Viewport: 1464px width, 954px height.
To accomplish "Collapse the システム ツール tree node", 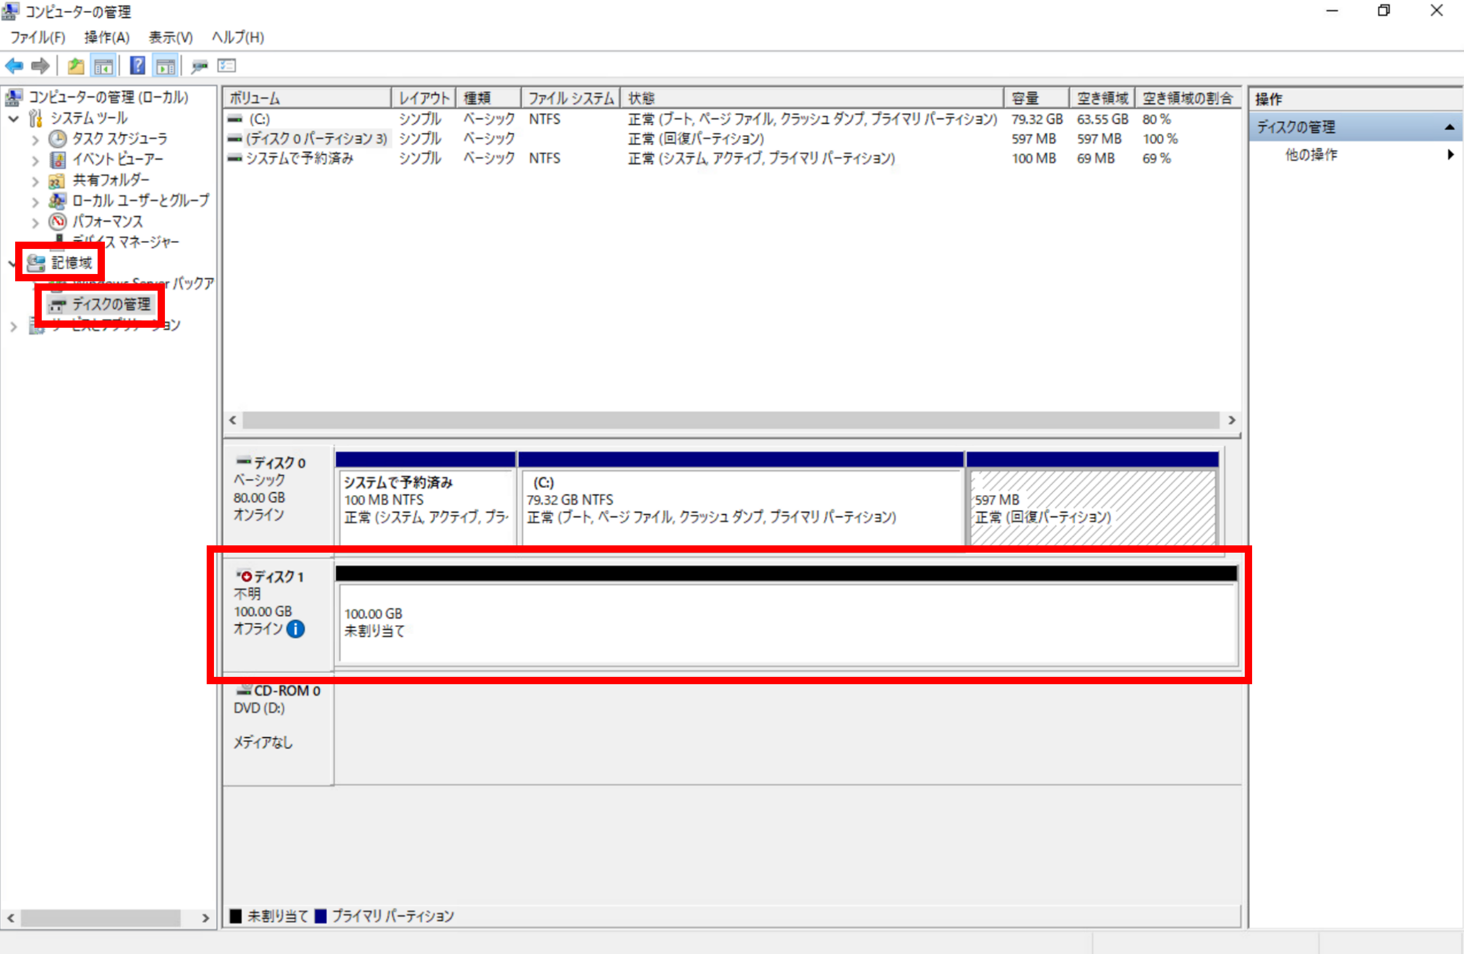I will 14,118.
